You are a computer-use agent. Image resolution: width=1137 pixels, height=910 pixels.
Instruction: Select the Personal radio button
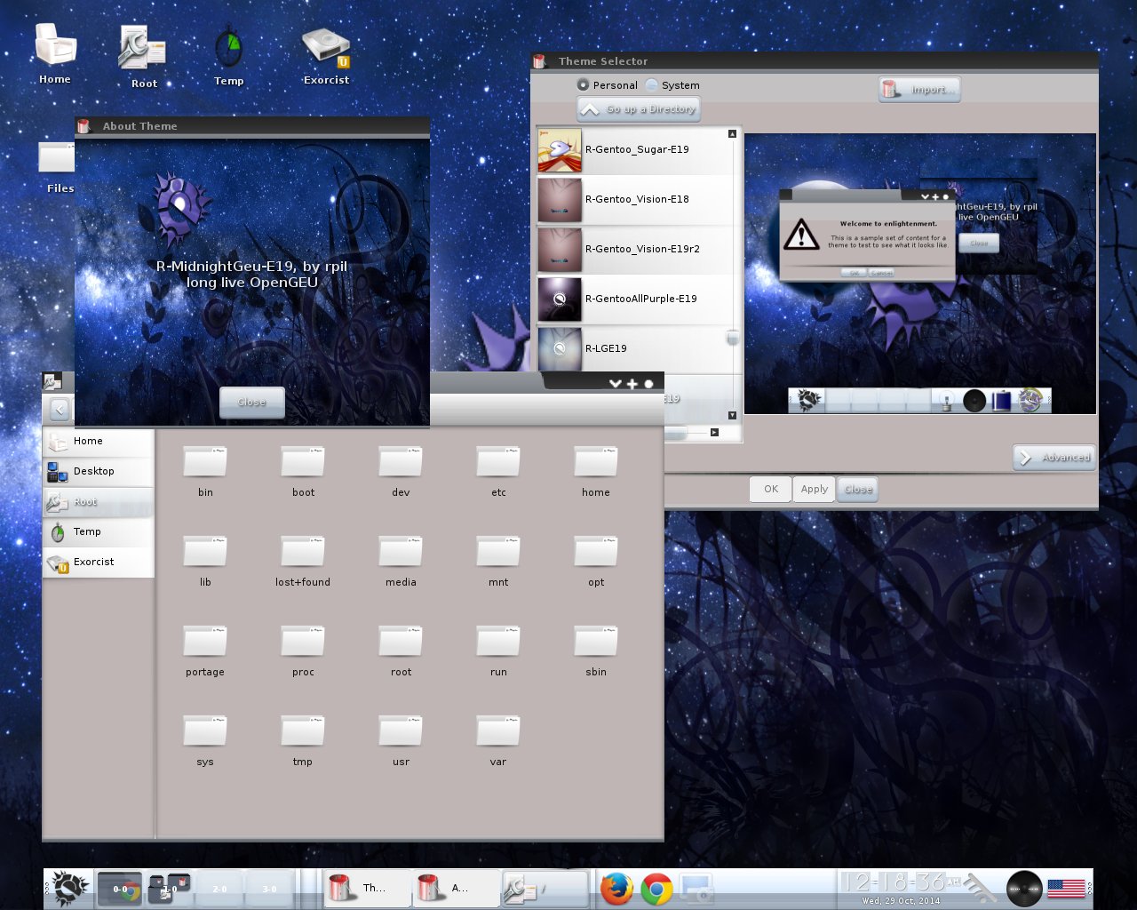point(608,85)
